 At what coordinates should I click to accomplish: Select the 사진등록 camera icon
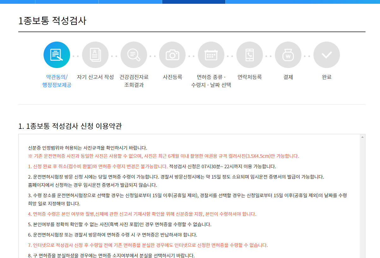point(172,54)
